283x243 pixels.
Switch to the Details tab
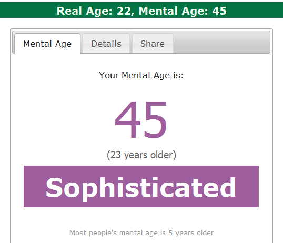[106, 44]
